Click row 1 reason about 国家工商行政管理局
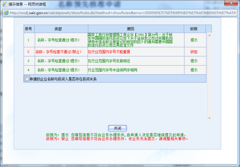 click(x=130, y=40)
